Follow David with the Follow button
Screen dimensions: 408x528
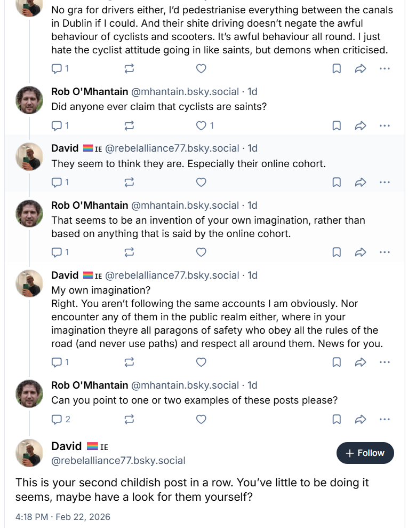click(x=365, y=453)
